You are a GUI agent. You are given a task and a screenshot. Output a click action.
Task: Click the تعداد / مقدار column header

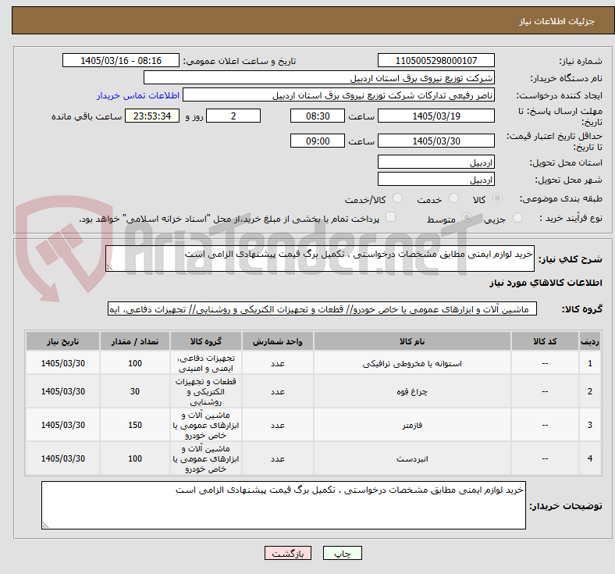[x=135, y=341]
